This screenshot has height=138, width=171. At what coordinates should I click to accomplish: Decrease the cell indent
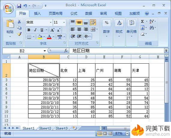pyautogui.click(x=73, y=36)
